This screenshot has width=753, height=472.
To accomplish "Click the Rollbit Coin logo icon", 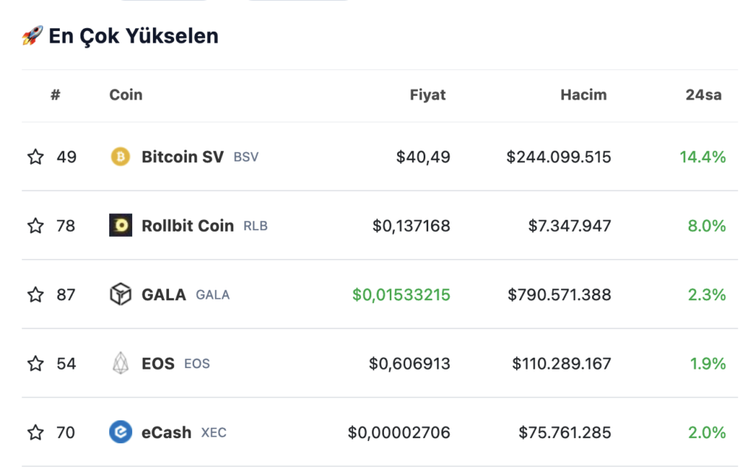I will coord(120,226).
